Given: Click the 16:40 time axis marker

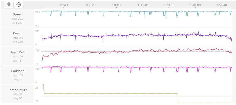Looking at the screenshot, I should pos(64,5).
